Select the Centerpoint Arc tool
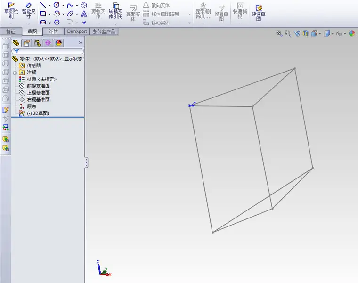 click(x=57, y=14)
